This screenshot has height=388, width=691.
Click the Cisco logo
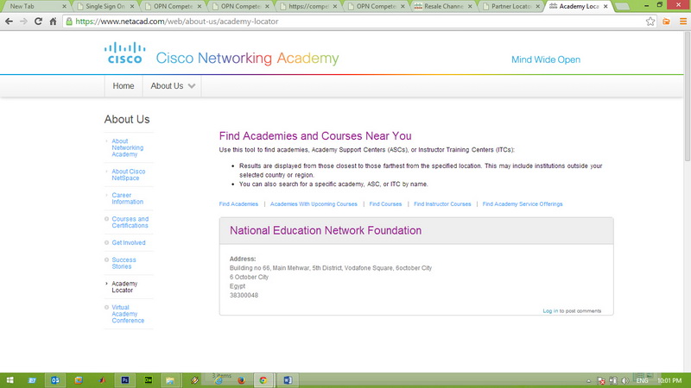point(125,53)
